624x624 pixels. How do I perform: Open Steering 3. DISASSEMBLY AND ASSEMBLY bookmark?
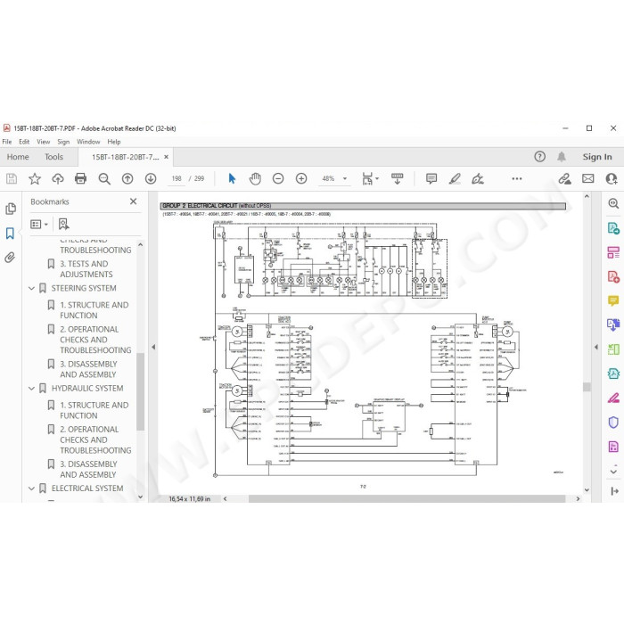coord(88,369)
